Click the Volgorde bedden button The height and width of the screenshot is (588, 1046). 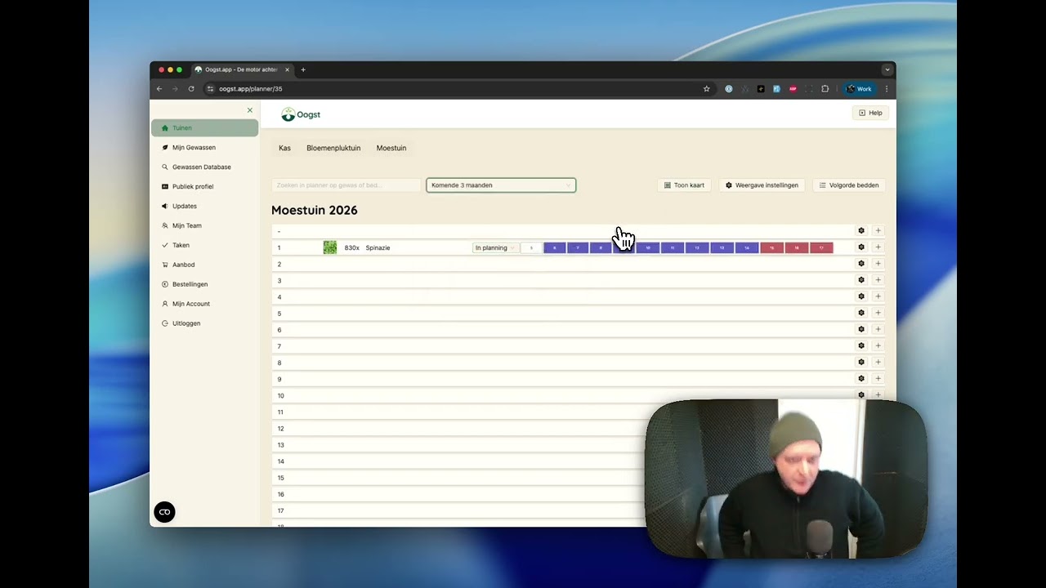click(849, 185)
